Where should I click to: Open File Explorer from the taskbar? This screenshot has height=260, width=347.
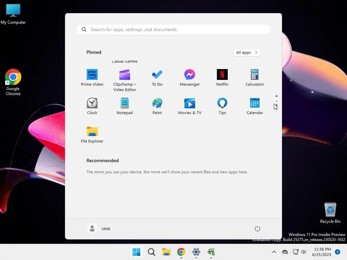point(166,252)
